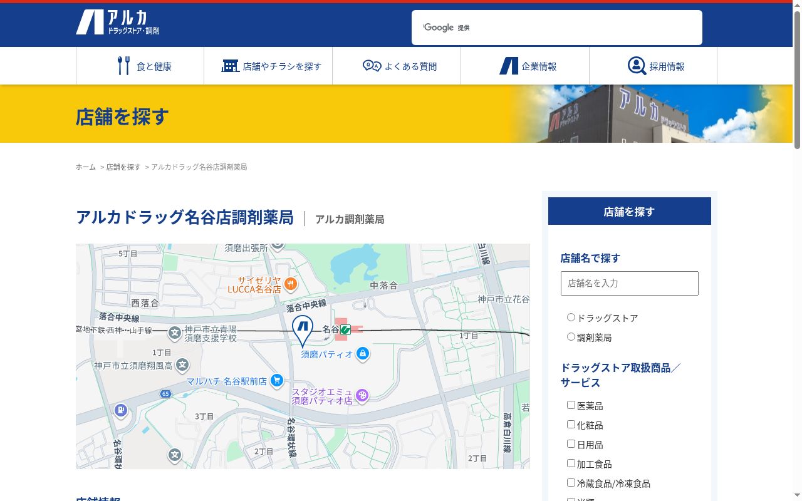The width and height of the screenshot is (802, 501).
Task: Click the fork and knife icon
Action: click(x=124, y=65)
